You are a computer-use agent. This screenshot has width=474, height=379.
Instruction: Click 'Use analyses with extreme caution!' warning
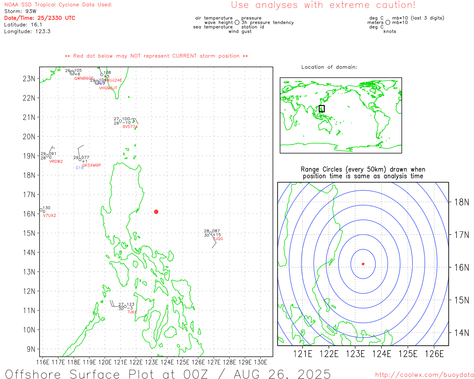pos(323,5)
